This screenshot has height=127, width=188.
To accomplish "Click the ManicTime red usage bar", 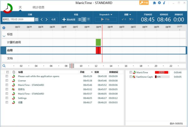I will [x=162, y=72].
